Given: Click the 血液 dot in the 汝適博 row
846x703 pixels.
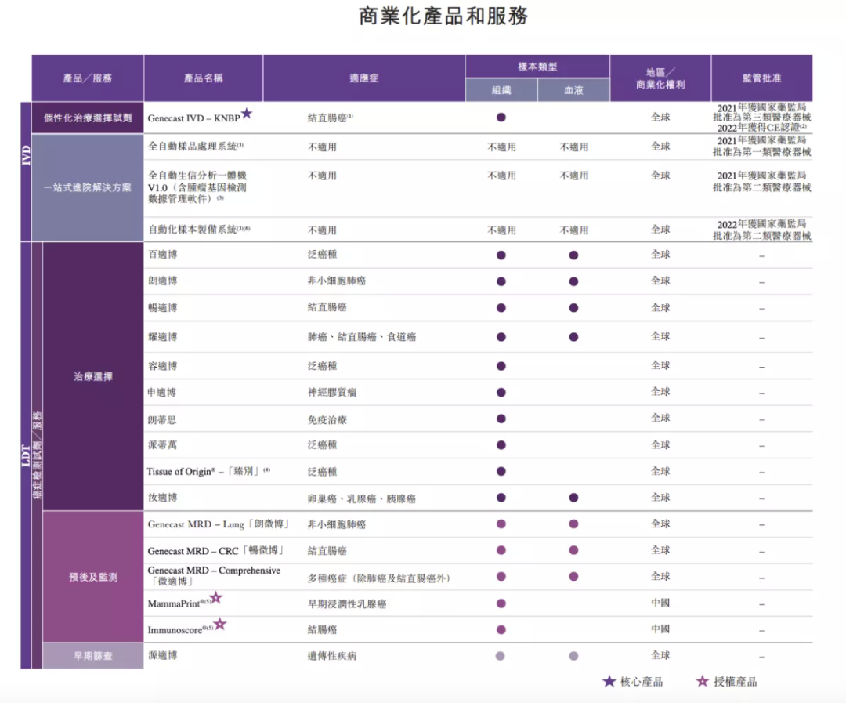Looking at the screenshot, I should tap(573, 498).
